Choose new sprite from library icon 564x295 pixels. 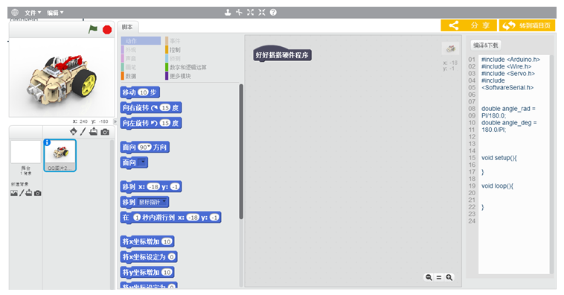coord(74,132)
